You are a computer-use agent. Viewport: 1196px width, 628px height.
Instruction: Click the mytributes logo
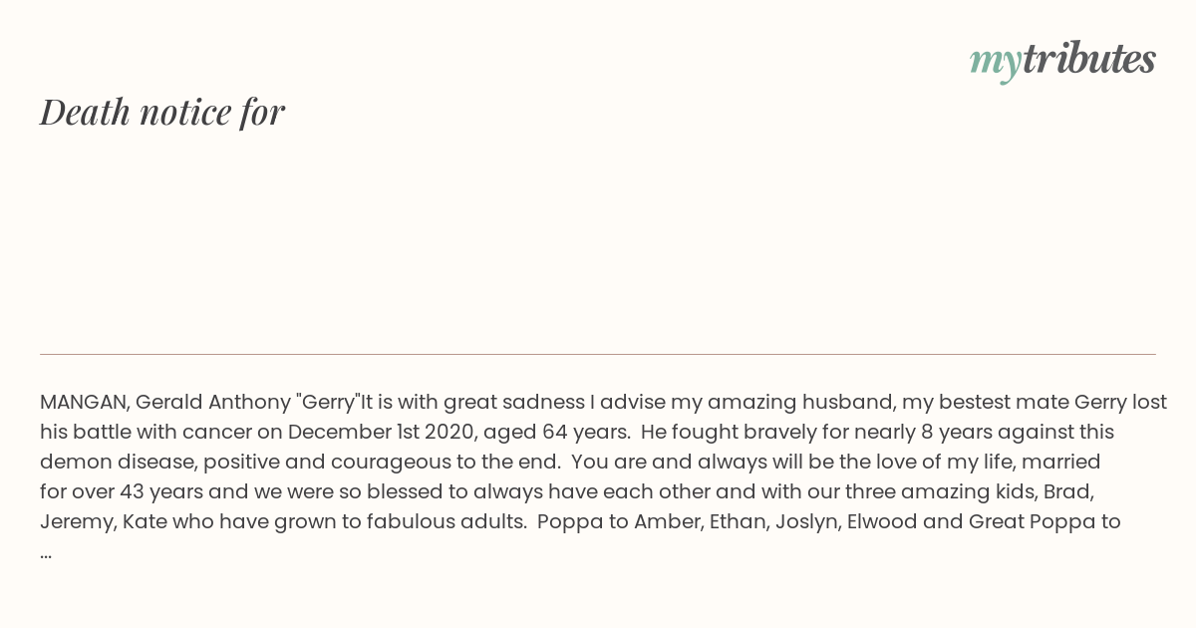(1062, 61)
